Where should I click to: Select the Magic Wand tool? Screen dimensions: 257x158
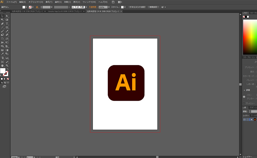[x=2, y=20]
